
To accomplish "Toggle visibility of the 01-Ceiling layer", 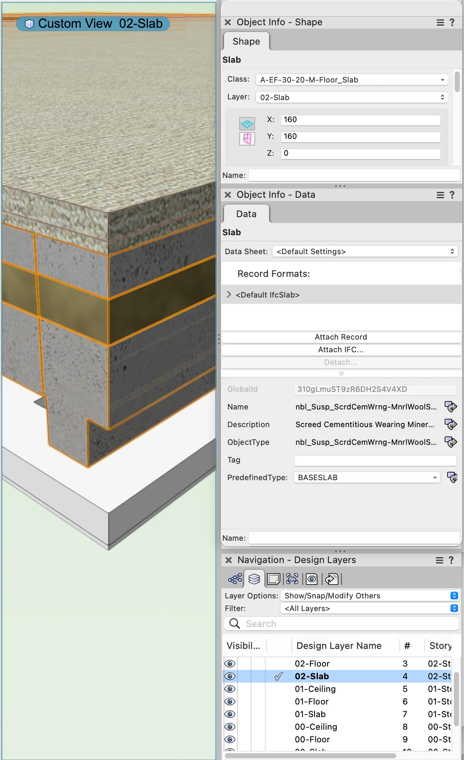I will [230, 689].
